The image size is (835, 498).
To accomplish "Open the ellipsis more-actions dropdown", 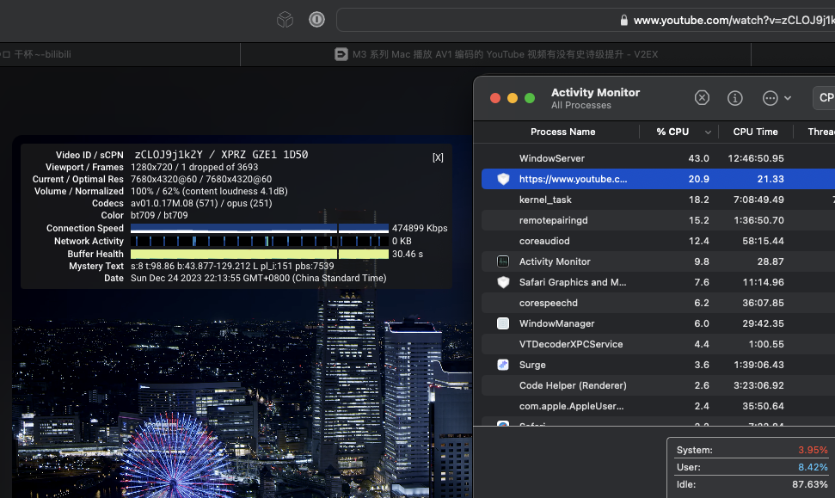I will tap(776, 98).
